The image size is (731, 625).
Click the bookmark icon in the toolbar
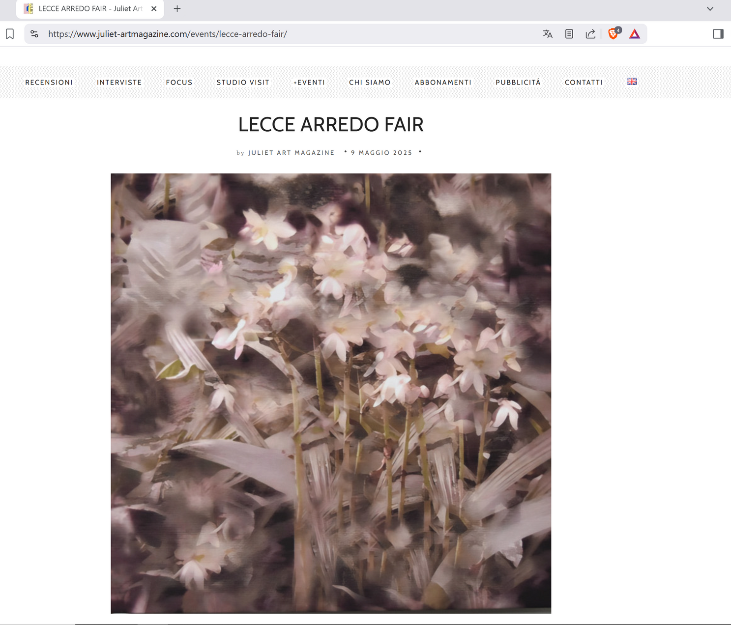(x=10, y=34)
